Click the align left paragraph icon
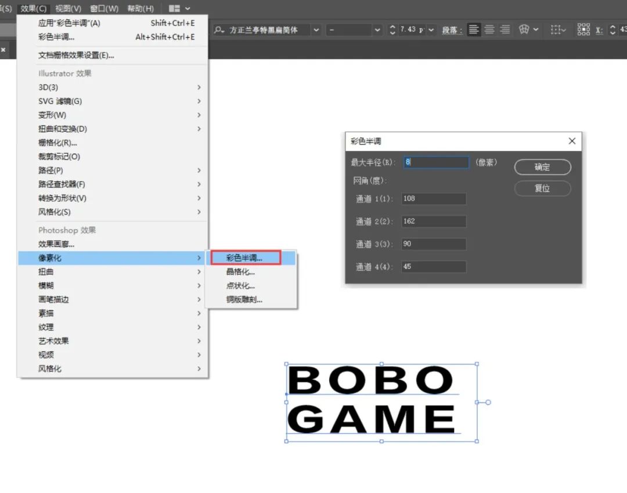The width and height of the screenshot is (627, 493). [x=474, y=30]
